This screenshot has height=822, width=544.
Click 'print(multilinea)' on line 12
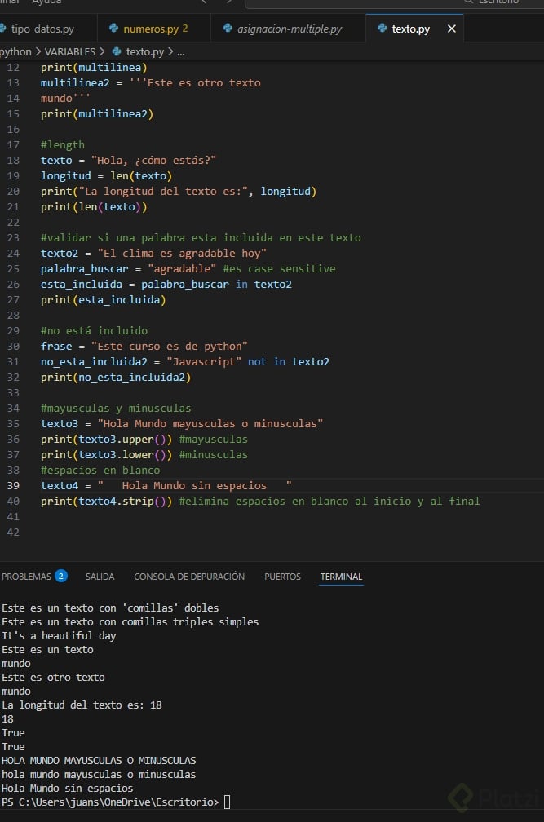94,68
